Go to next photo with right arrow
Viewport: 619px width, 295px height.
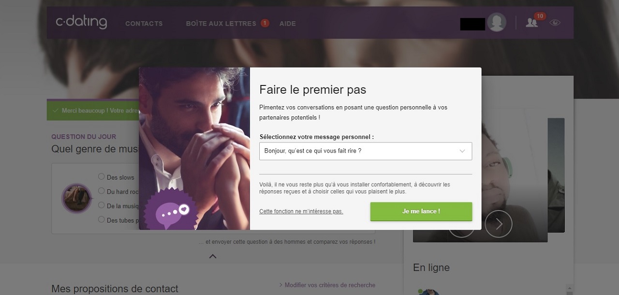point(498,224)
